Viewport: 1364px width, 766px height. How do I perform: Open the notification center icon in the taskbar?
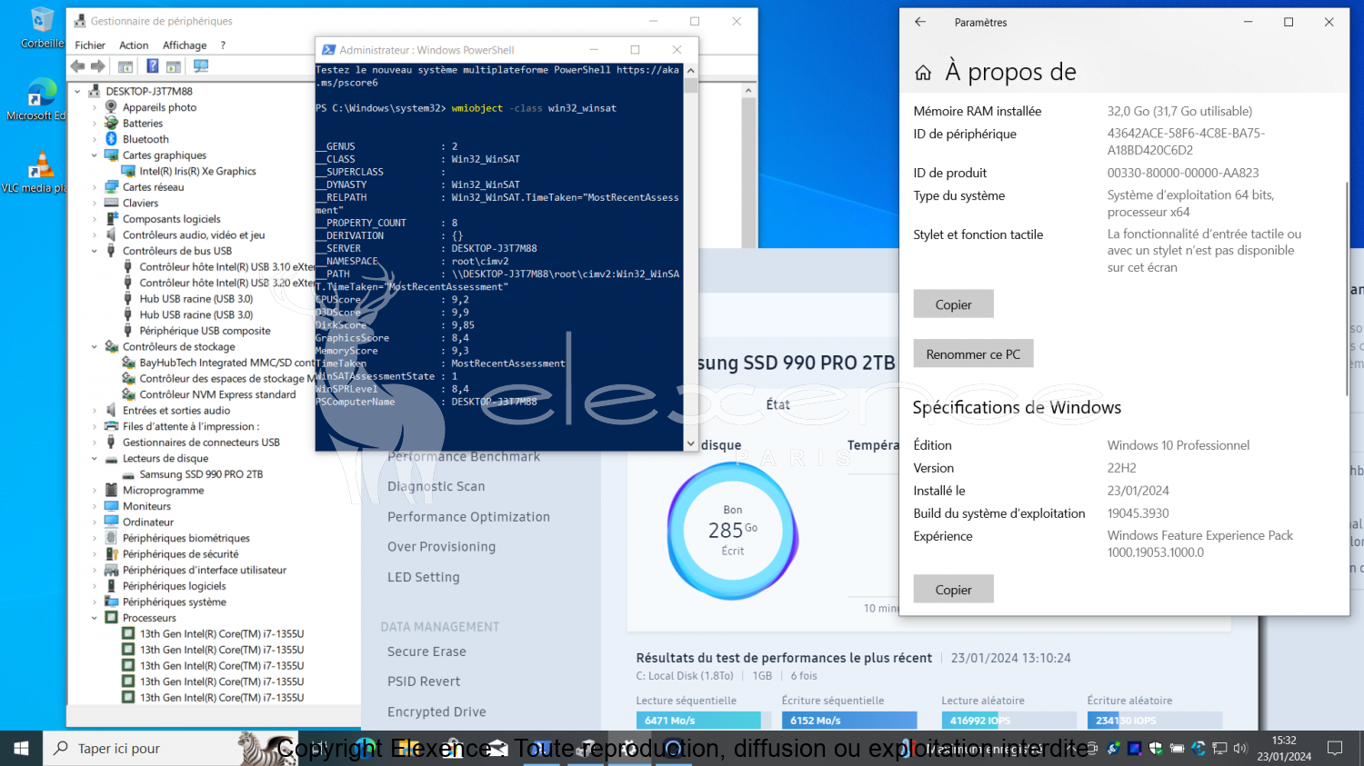[x=1335, y=748]
